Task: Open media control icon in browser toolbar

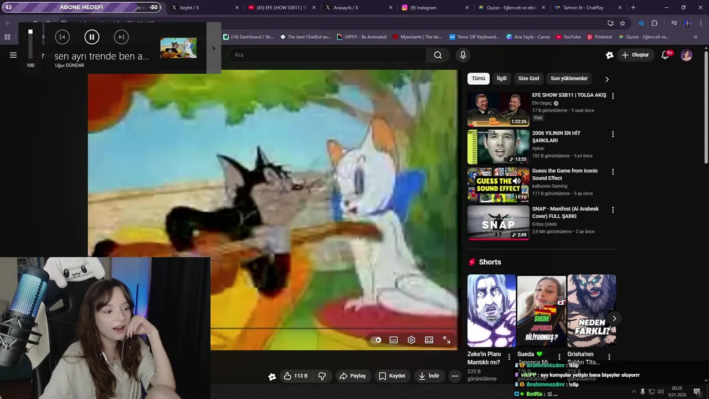Action: coord(674,23)
